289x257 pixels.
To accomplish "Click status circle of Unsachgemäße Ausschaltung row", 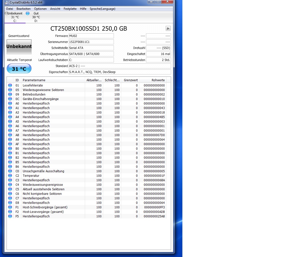I will 10,171.
